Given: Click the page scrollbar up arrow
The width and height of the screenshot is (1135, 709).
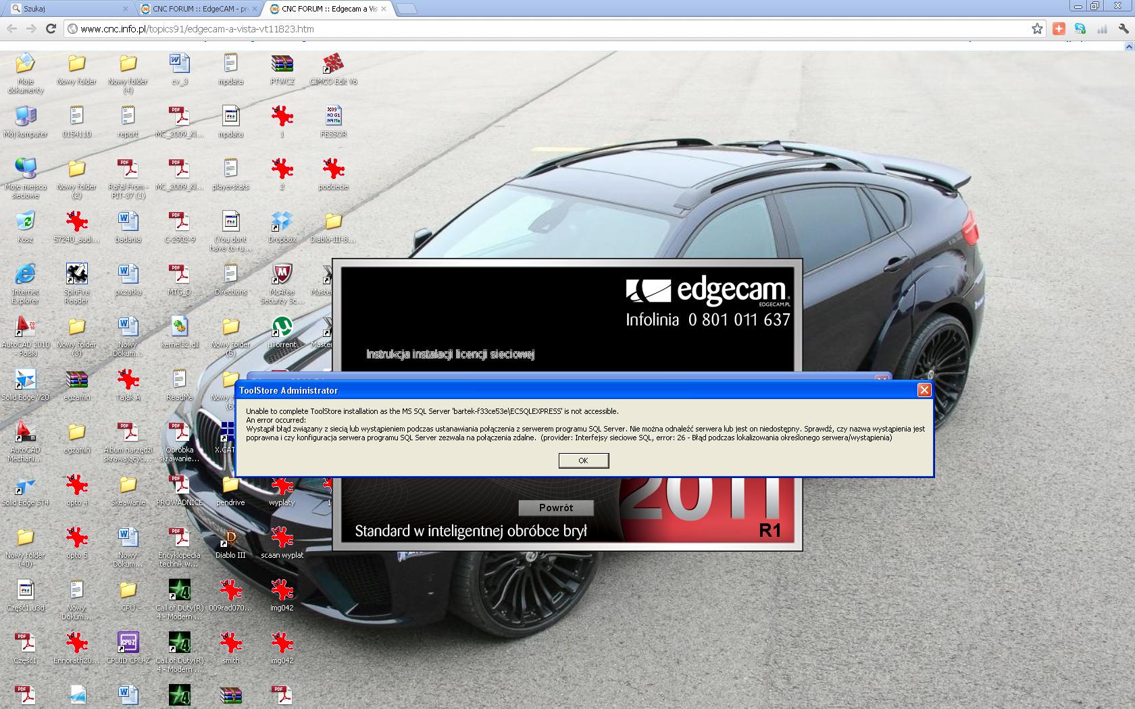Looking at the screenshot, I should pos(1129,47).
